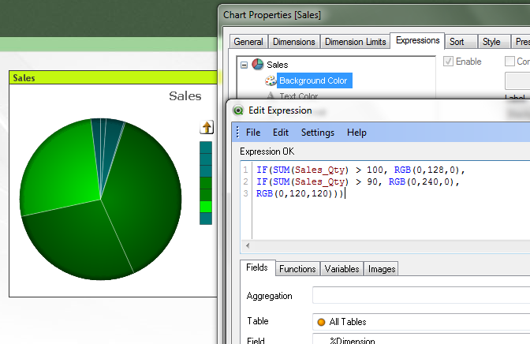The width and height of the screenshot is (530, 344).
Task: Click the top teal legend swatch
Action: (x=206, y=148)
